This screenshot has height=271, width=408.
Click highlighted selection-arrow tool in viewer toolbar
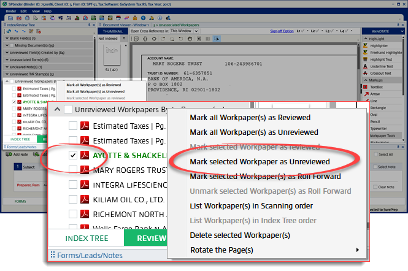pos(217,39)
